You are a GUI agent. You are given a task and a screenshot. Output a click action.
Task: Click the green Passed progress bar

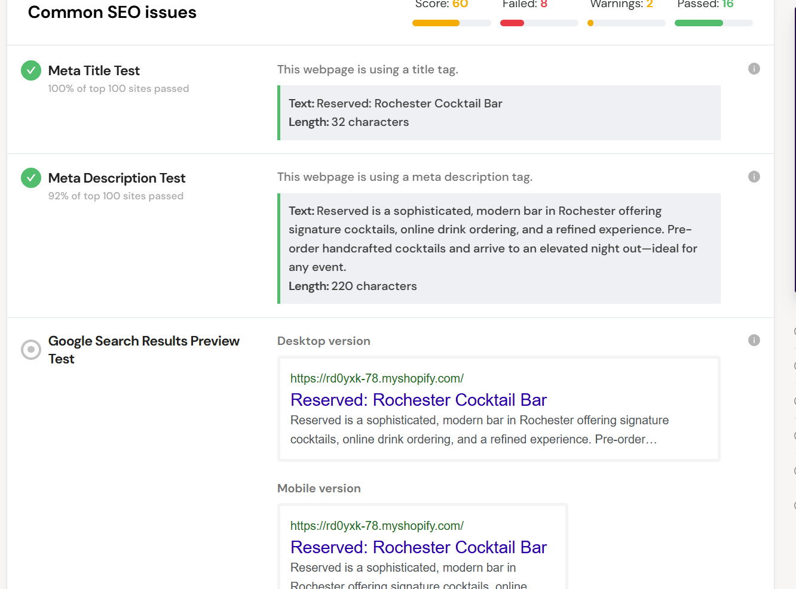click(714, 23)
